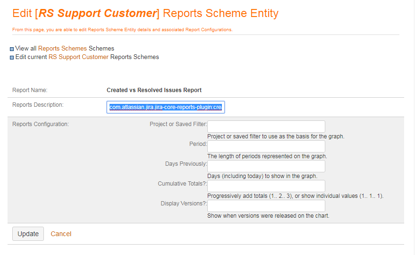Click the page heading Edit Reports Scheme Entity
This screenshot has height=255, width=415.
[x=145, y=14]
